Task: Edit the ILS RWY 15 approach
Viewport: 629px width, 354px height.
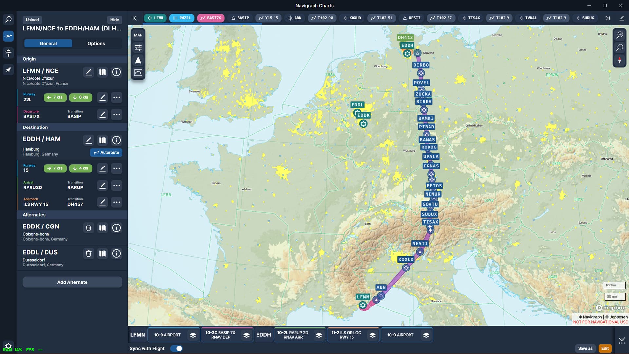Action: [103, 202]
